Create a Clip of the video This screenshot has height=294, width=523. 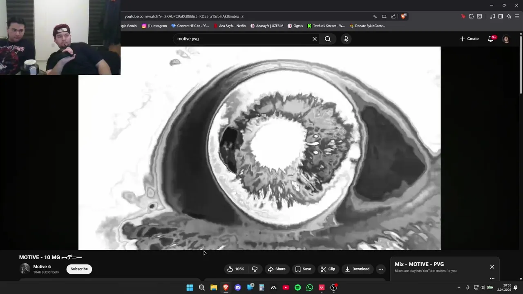click(328, 269)
